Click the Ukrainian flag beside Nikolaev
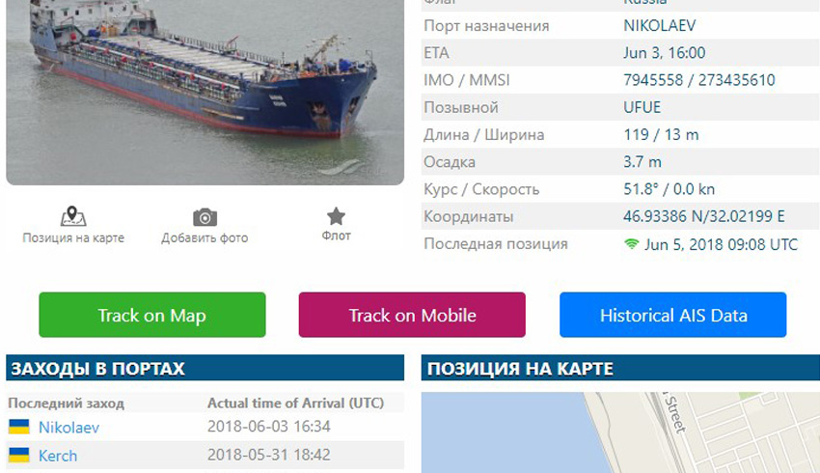Image resolution: width=820 pixels, height=473 pixels. 19,427
